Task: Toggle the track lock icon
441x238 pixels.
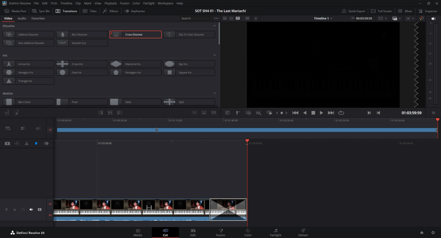Action: (15, 210)
